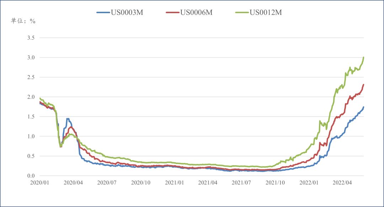
Task: Click the blue line's spike peak near 1.45
Action: [x=68, y=119]
